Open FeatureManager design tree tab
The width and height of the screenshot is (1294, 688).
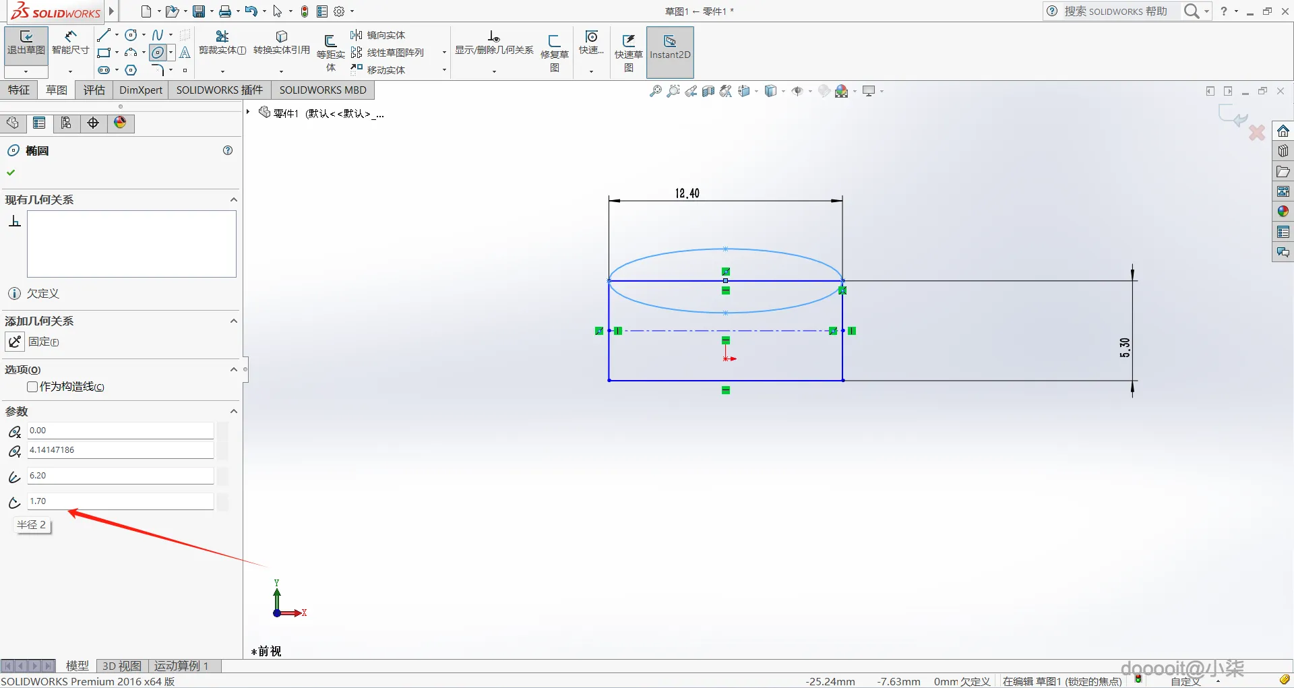pyautogui.click(x=13, y=123)
